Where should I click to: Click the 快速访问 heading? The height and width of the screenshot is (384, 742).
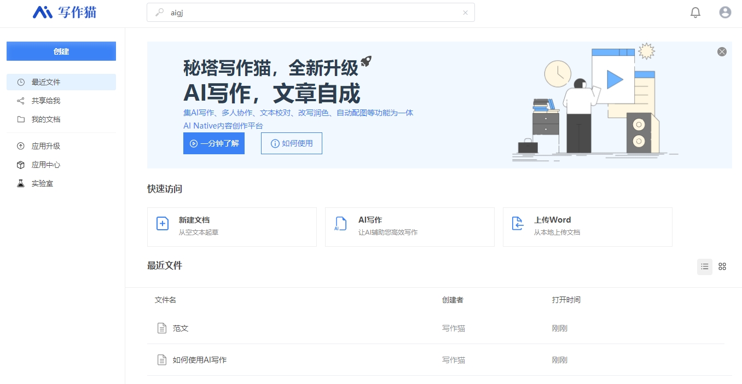pos(165,189)
